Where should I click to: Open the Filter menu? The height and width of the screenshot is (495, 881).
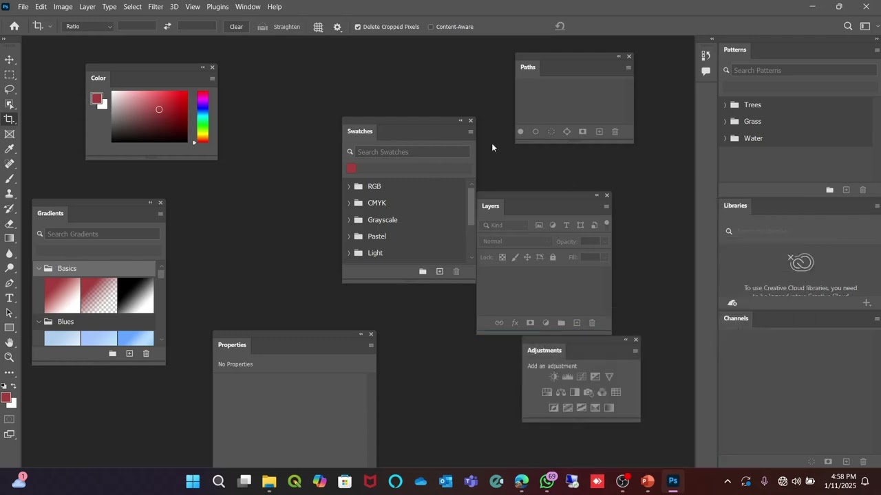[x=156, y=7]
